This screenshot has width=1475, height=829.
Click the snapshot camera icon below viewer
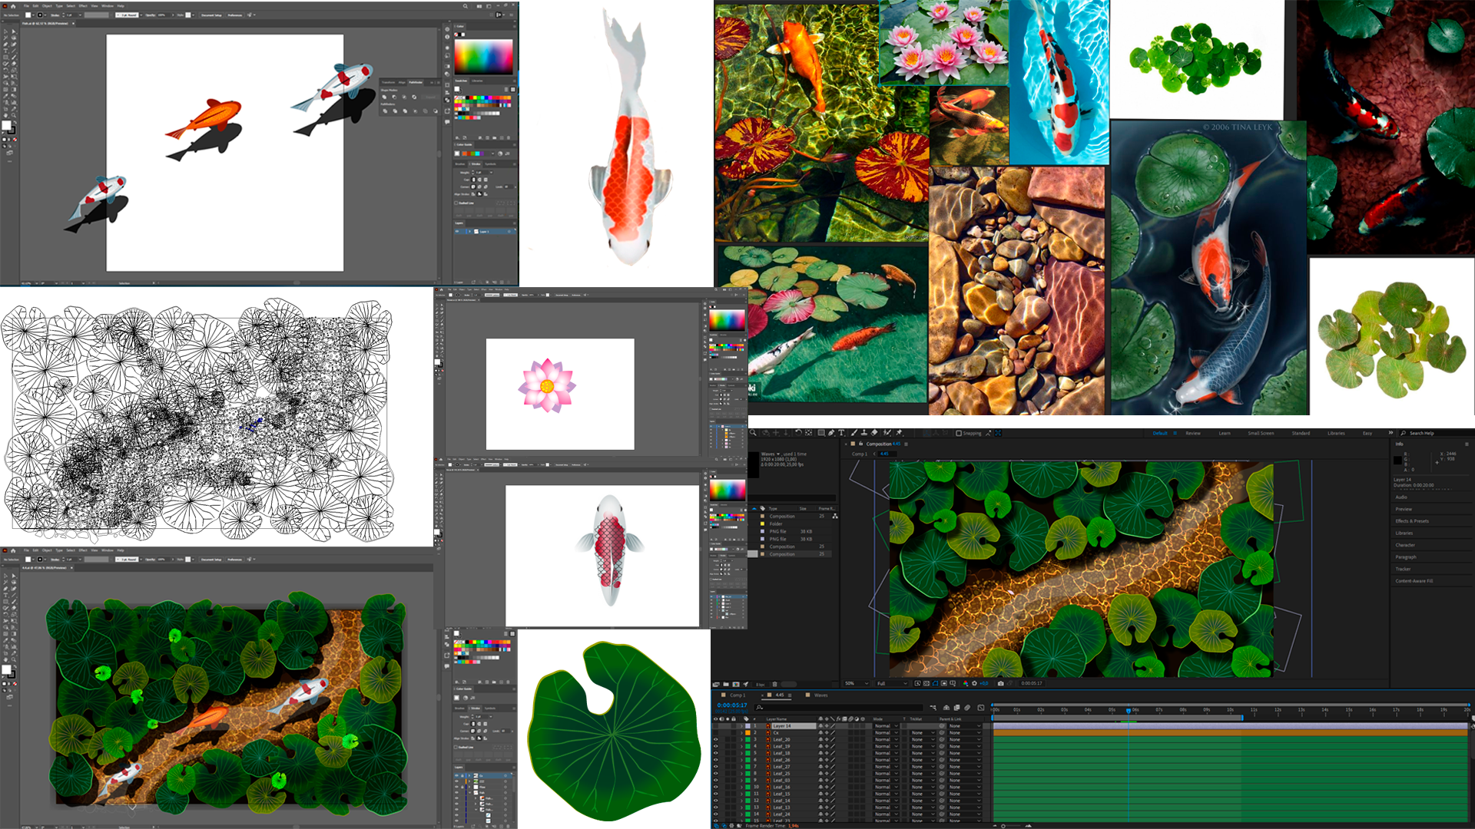tap(1000, 683)
